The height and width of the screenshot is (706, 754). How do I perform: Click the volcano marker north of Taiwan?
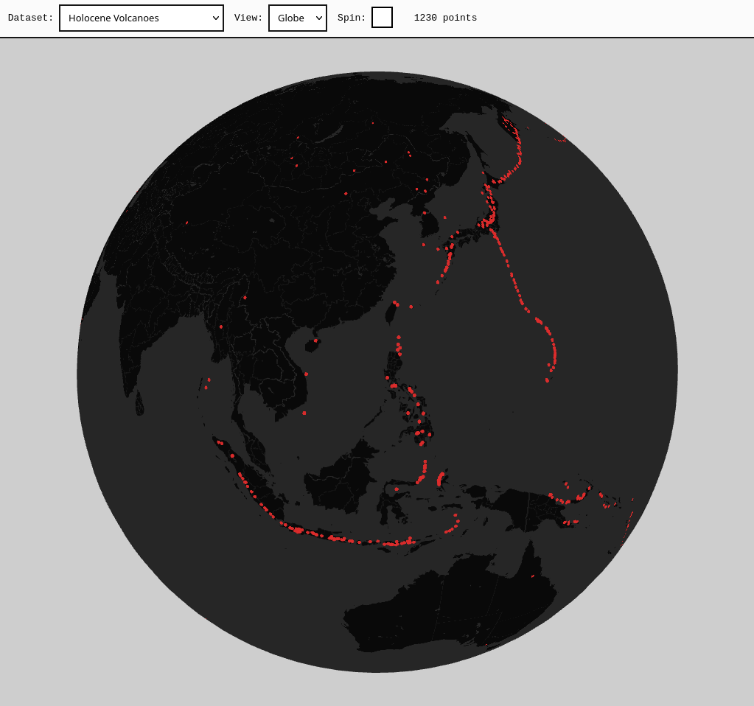396,303
